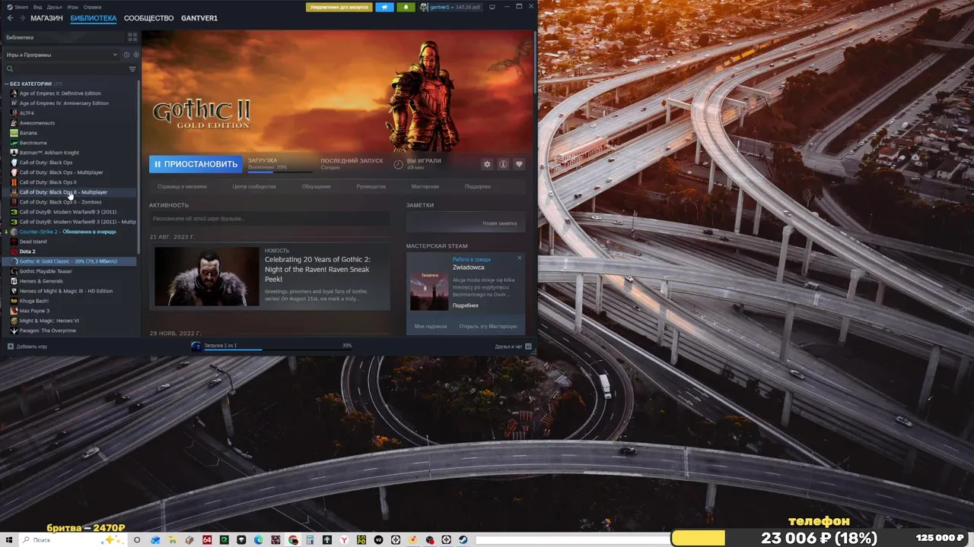
Task: Open Chrome from the Windows taskbar
Action: (x=293, y=539)
